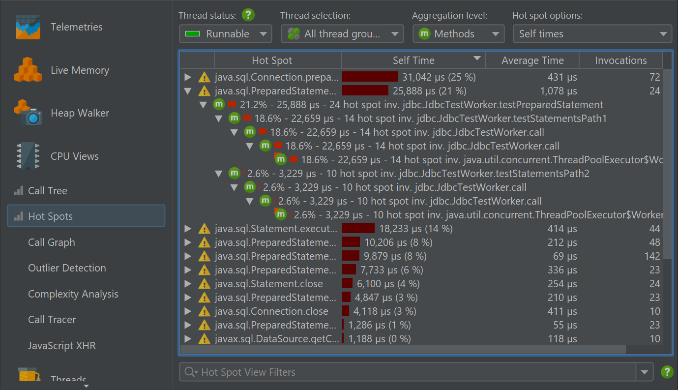Click the warning icon on javax.sql.DataSource.getC... row
Screen dimensions: 678x390
[204, 339]
